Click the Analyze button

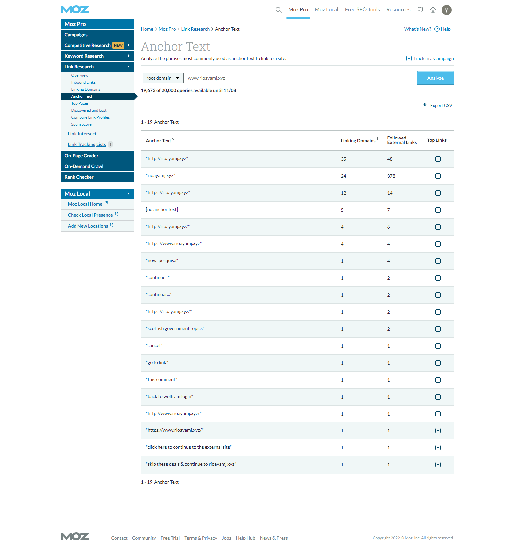pyautogui.click(x=435, y=78)
